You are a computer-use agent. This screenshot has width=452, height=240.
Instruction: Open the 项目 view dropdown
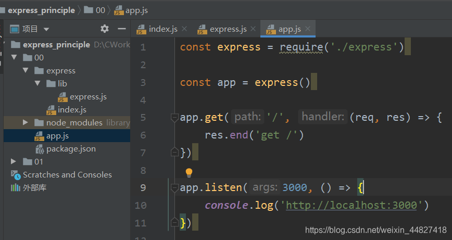[x=46, y=29]
